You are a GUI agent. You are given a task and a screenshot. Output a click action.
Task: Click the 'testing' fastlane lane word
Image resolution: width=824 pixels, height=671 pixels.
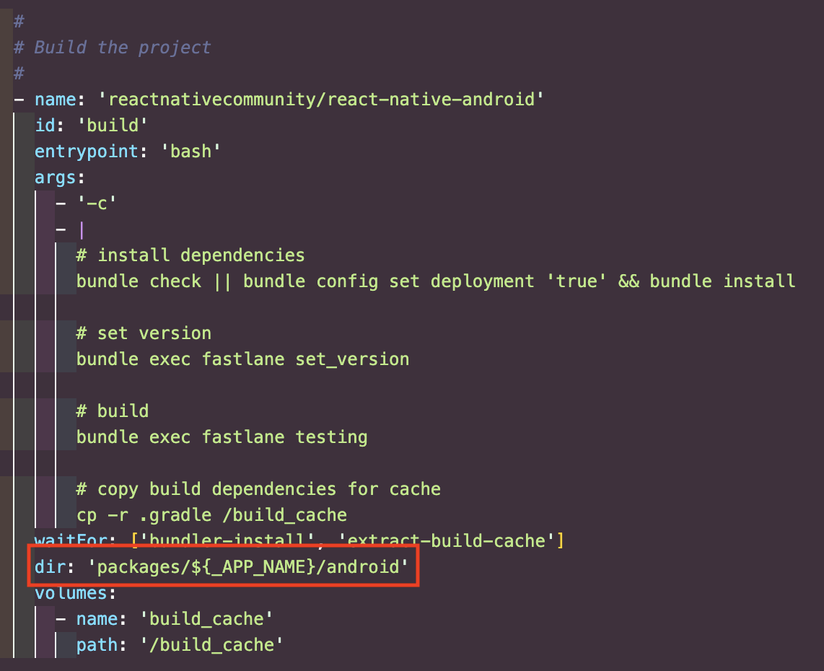coord(331,437)
